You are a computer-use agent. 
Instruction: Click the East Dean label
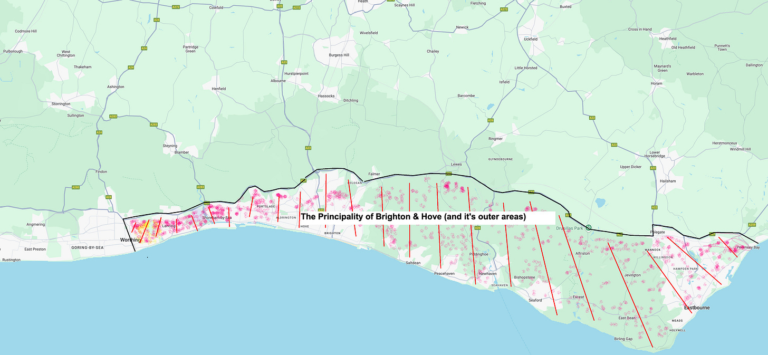point(627,318)
